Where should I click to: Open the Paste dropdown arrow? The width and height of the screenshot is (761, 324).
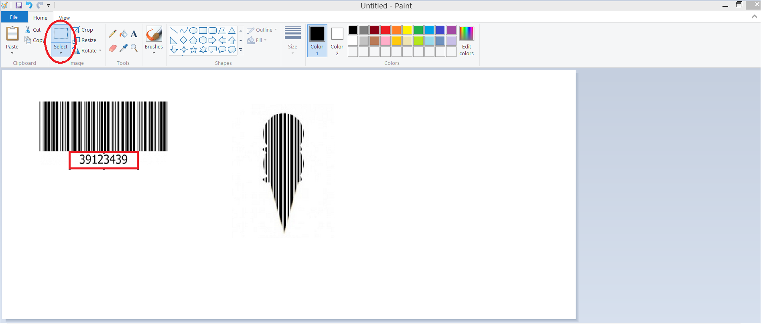(x=12, y=53)
